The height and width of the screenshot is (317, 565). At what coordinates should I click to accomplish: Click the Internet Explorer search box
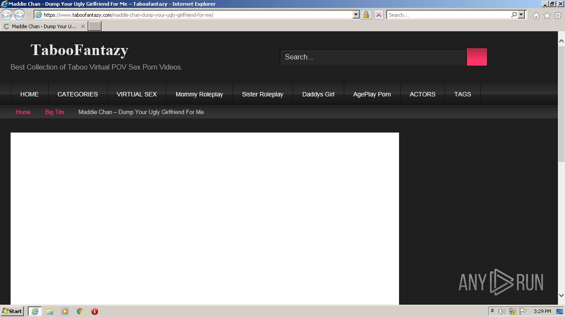[x=448, y=15]
